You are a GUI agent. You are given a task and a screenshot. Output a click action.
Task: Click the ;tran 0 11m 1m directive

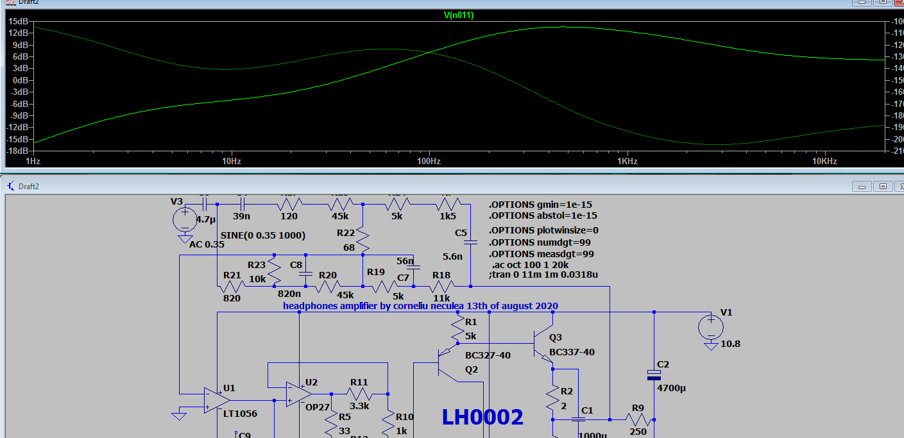pos(543,274)
